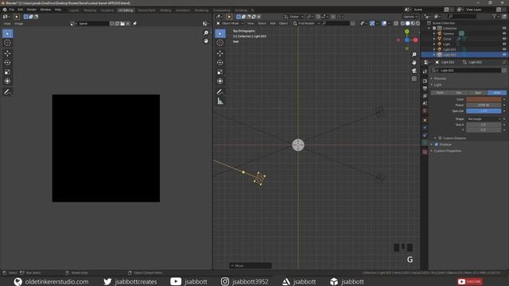This screenshot has width=509, height=286.
Task: Open the File menu
Action: pyautogui.click(x=12, y=10)
